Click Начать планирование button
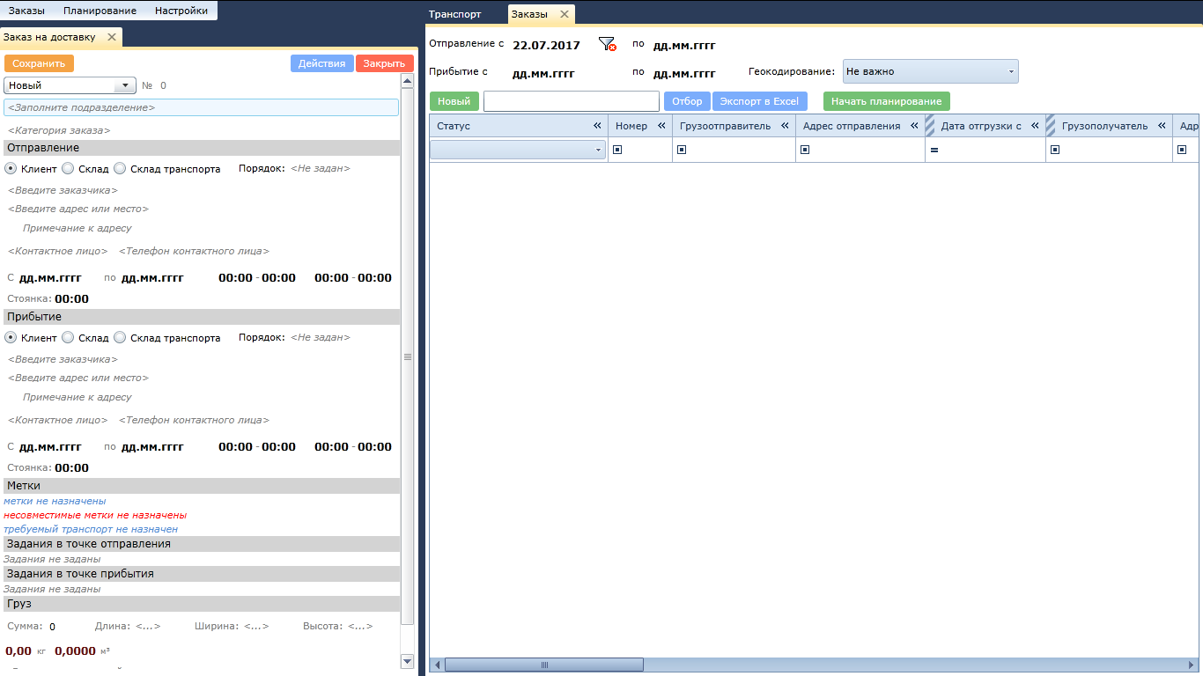The height and width of the screenshot is (676, 1203). coord(886,101)
